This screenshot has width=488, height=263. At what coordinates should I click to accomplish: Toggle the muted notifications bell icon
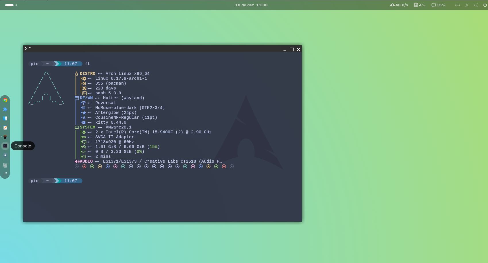(x=467, y=5)
